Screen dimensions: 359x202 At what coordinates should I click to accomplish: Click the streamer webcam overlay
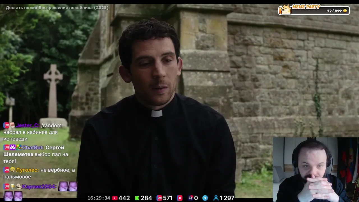coord(316,169)
